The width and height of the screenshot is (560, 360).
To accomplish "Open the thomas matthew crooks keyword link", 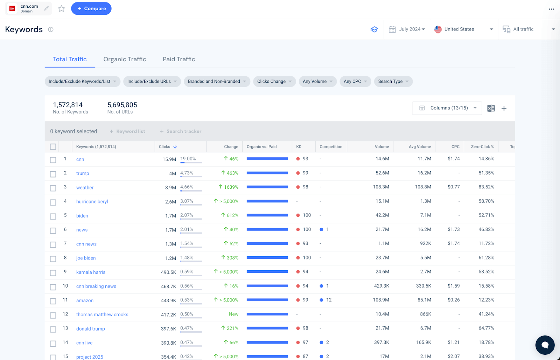I will tap(102, 315).
